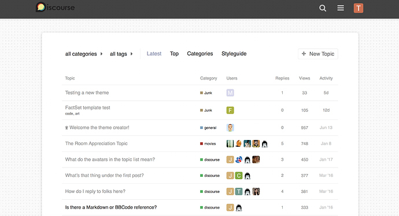Click the pin icon before Welcome the theme creator
The image size is (399, 216).
pos(66,127)
